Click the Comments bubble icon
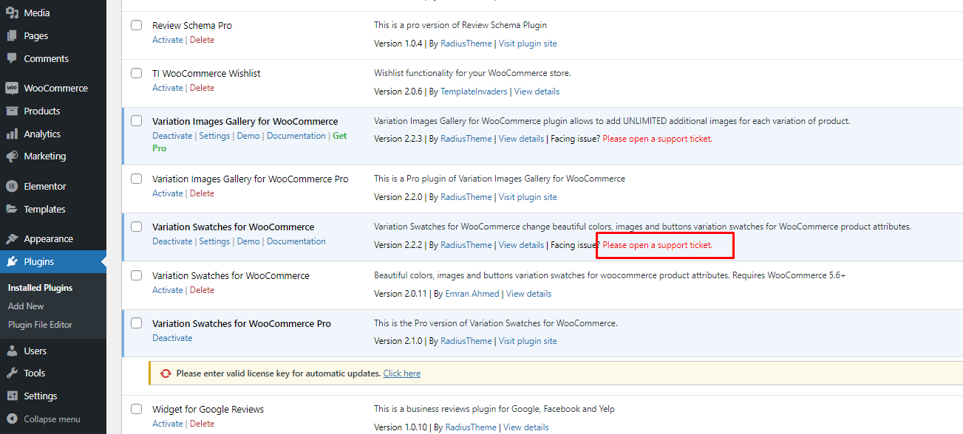963x434 pixels. (x=12, y=58)
